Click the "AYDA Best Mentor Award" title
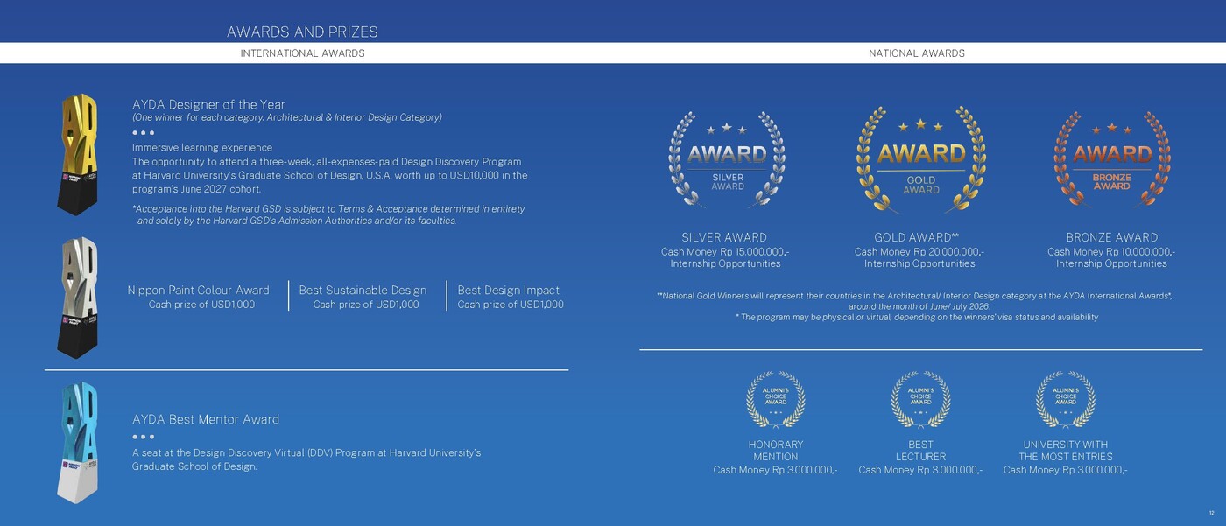 (x=206, y=419)
